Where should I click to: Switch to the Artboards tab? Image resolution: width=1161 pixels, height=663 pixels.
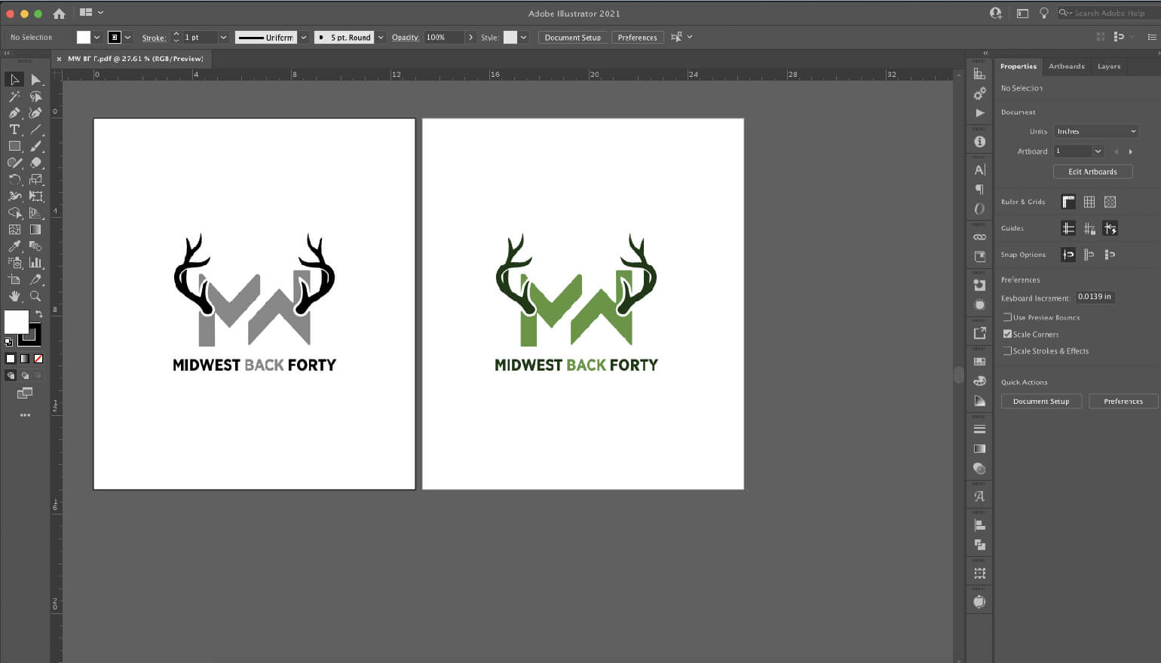(1066, 66)
